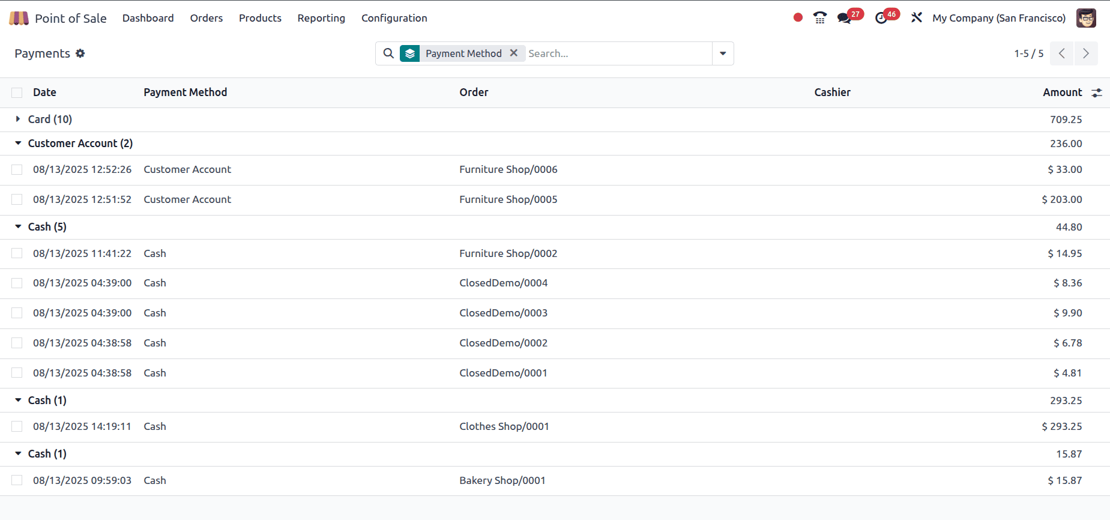This screenshot has height=520, width=1110.
Task: Open the debug tools icon
Action: [916, 18]
